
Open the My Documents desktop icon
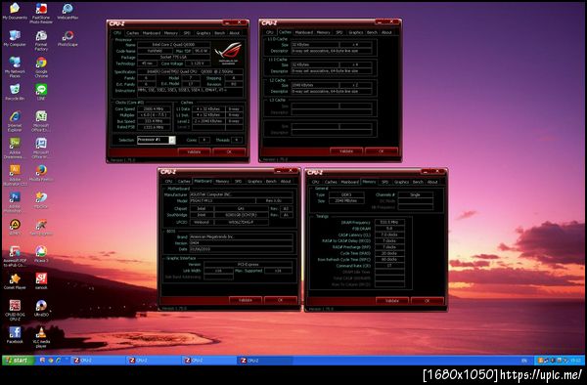pos(15,11)
